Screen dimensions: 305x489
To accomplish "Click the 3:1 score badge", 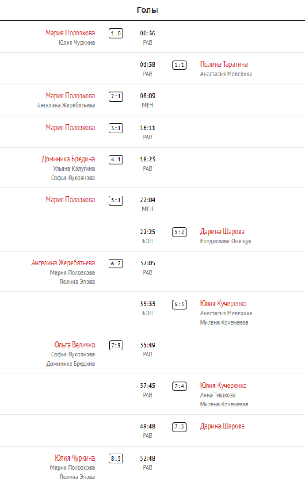I will click(x=115, y=128).
